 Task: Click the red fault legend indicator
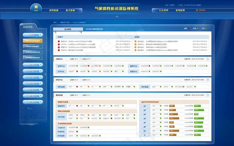coord(190,29)
